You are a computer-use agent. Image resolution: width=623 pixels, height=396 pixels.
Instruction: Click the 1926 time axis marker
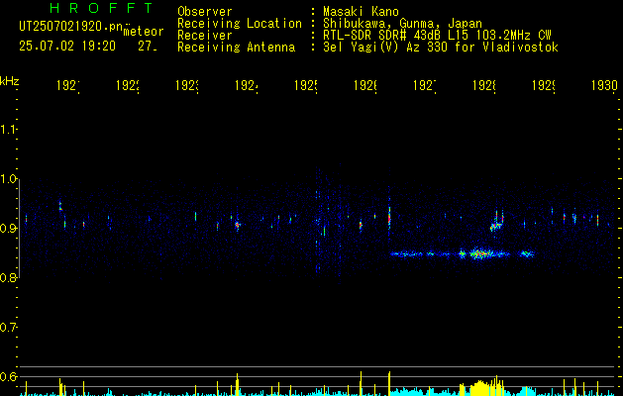click(365, 85)
